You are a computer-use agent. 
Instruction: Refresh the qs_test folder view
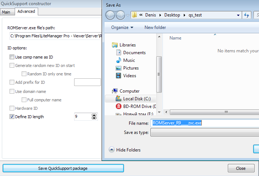(247, 15)
